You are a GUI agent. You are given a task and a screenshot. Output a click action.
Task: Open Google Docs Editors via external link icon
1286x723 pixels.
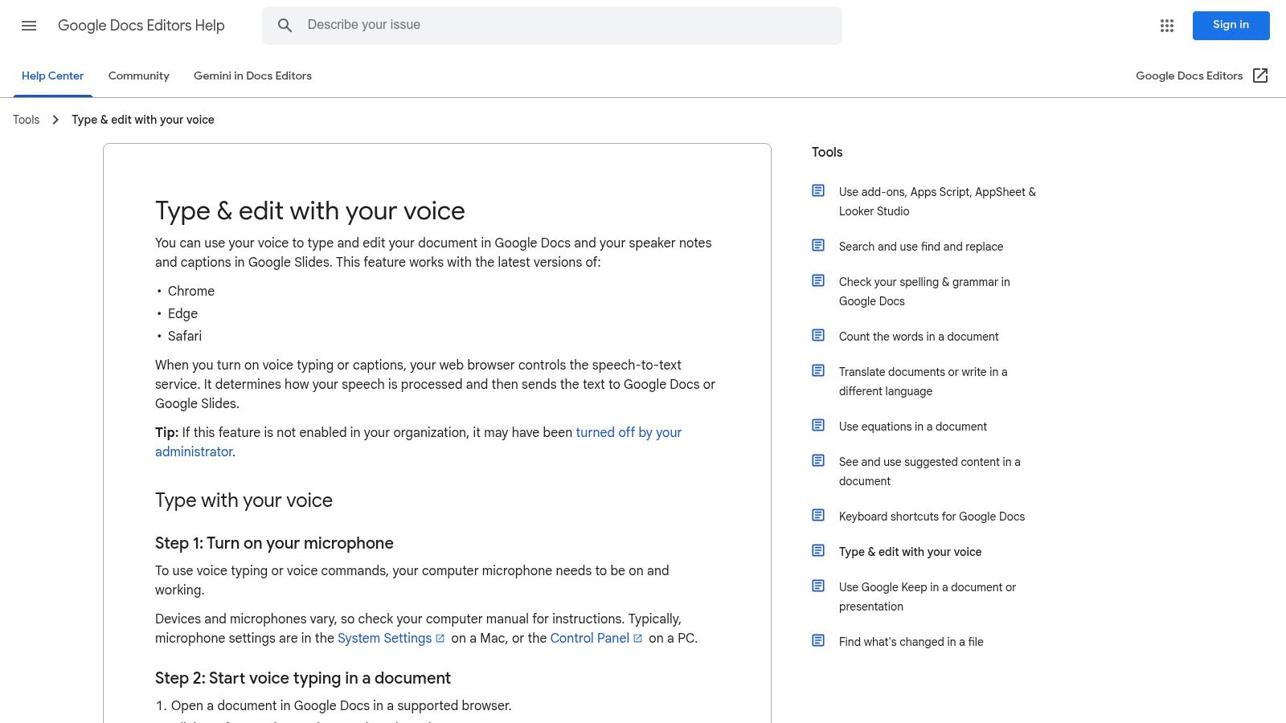pos(1260,76)
